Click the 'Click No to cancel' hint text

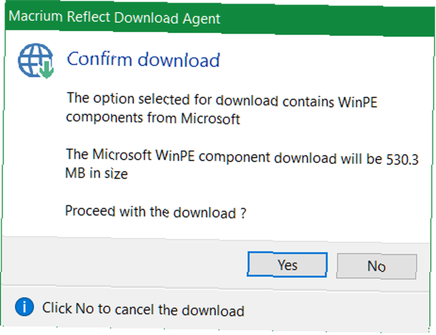click(x=143, y=309)
